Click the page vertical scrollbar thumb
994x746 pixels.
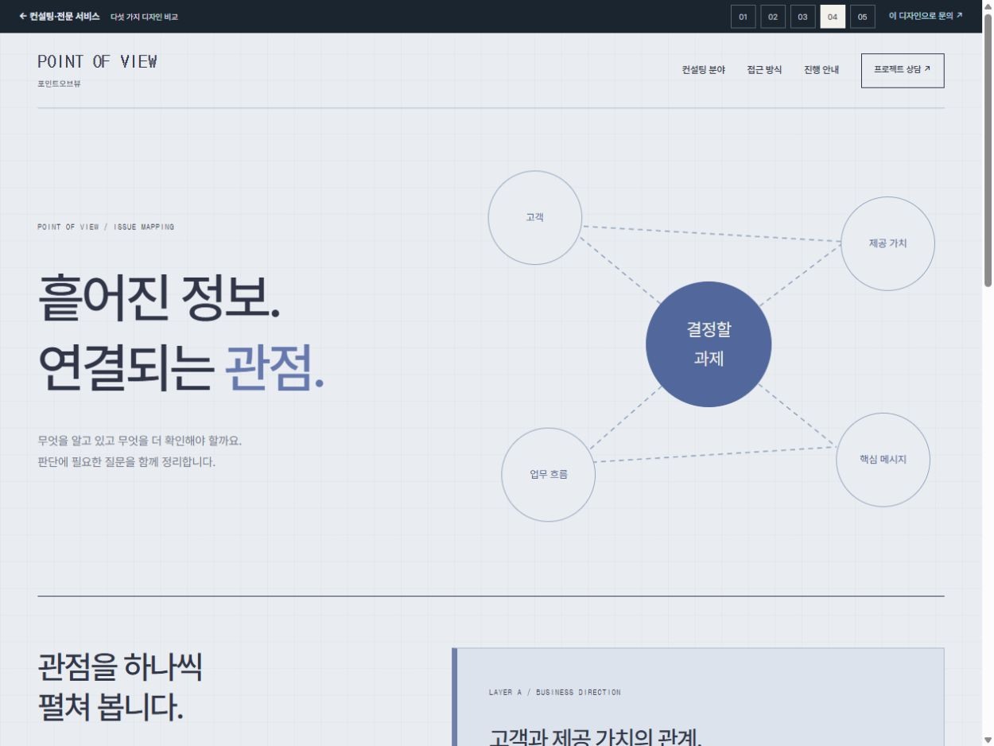click(x=988, y=151)
